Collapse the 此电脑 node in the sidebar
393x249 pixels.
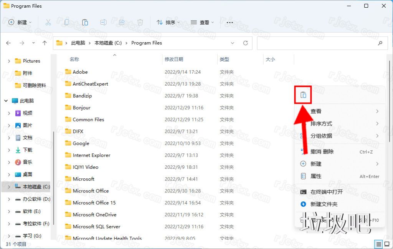[5, 101]
